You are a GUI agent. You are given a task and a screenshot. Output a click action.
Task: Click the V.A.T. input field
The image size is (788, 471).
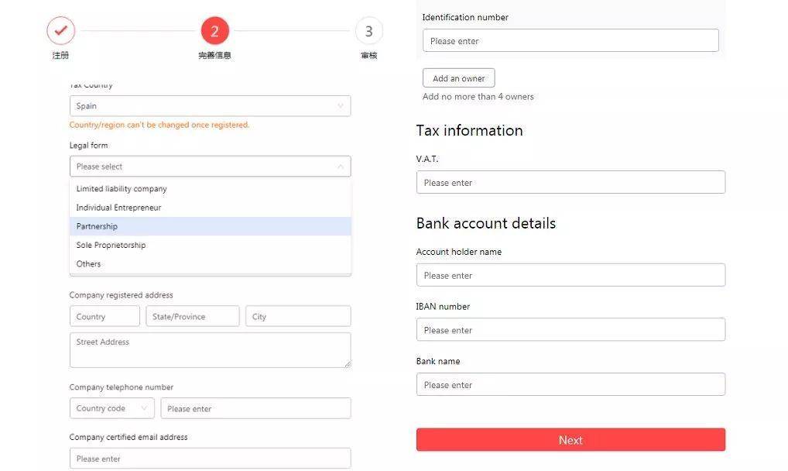570,183
